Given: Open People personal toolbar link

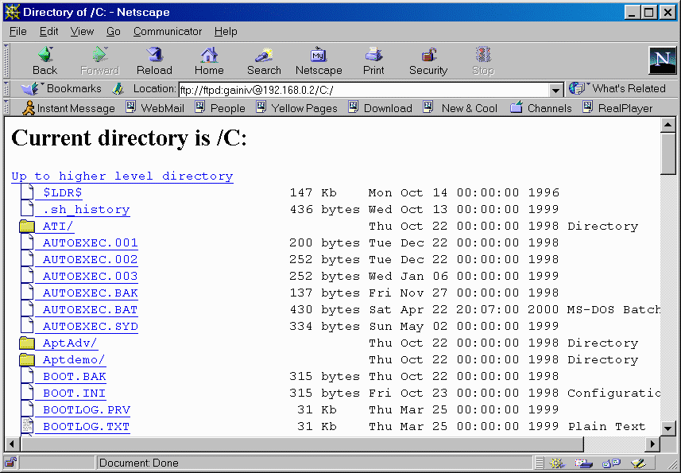Looking at the screenshot, I should [x=220, y=108].
